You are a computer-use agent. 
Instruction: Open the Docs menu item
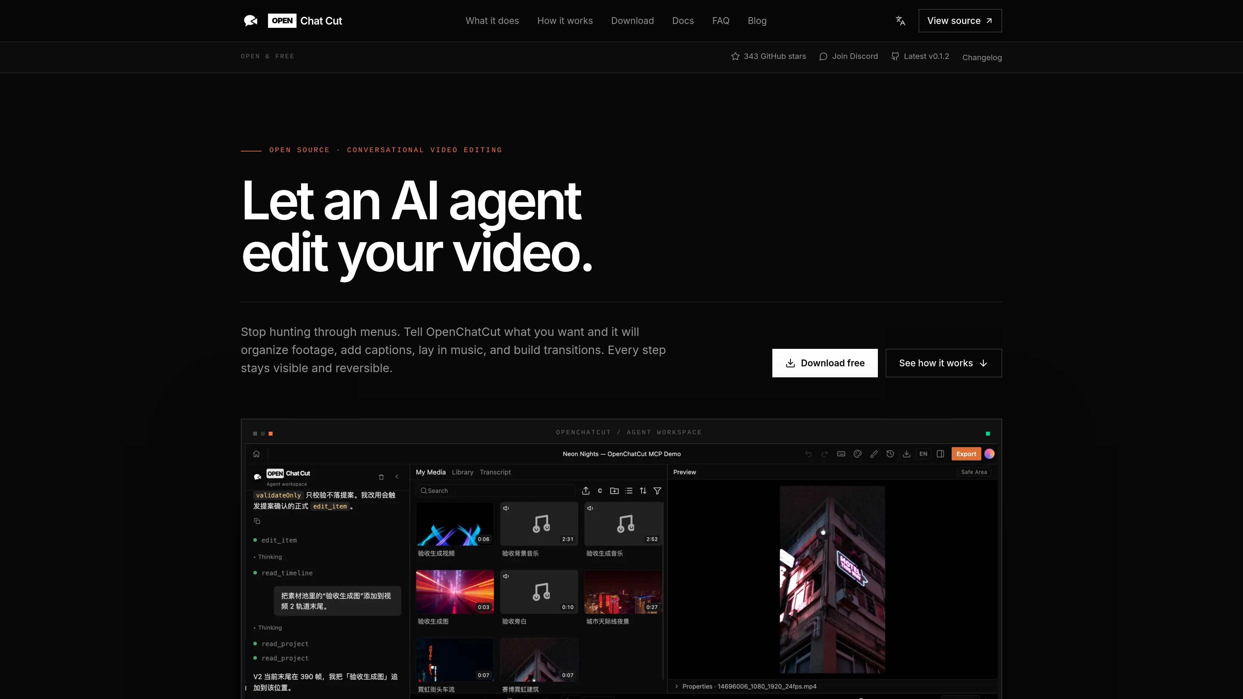[683, 21]
